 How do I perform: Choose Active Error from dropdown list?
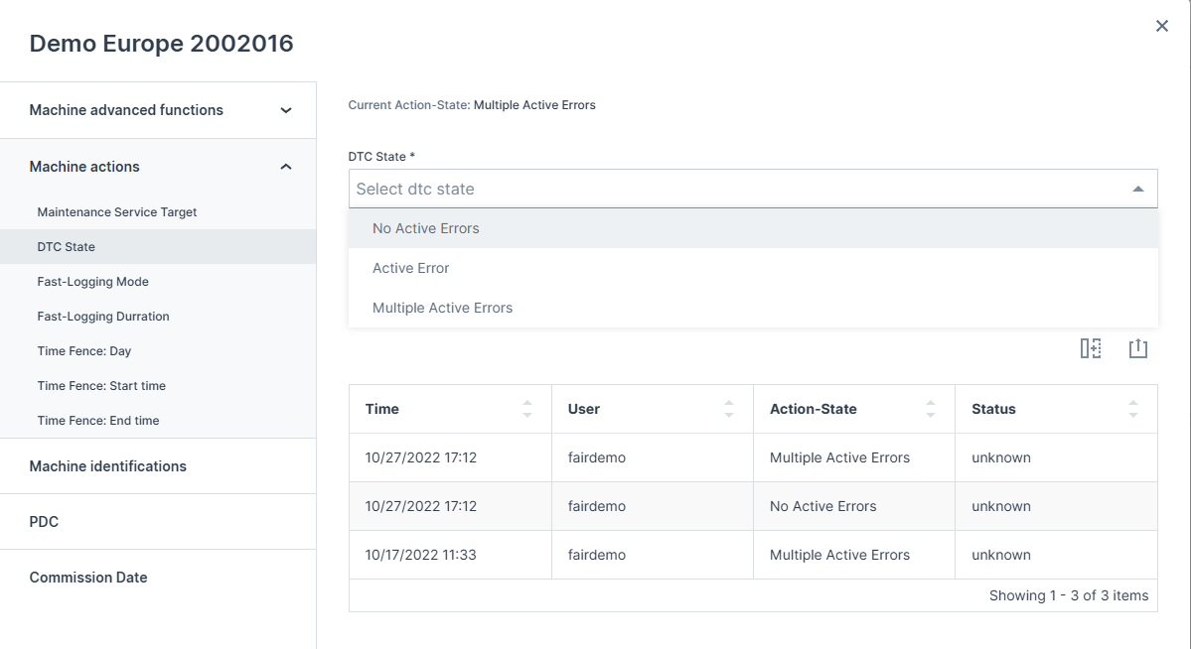click(x=411, y=268)
